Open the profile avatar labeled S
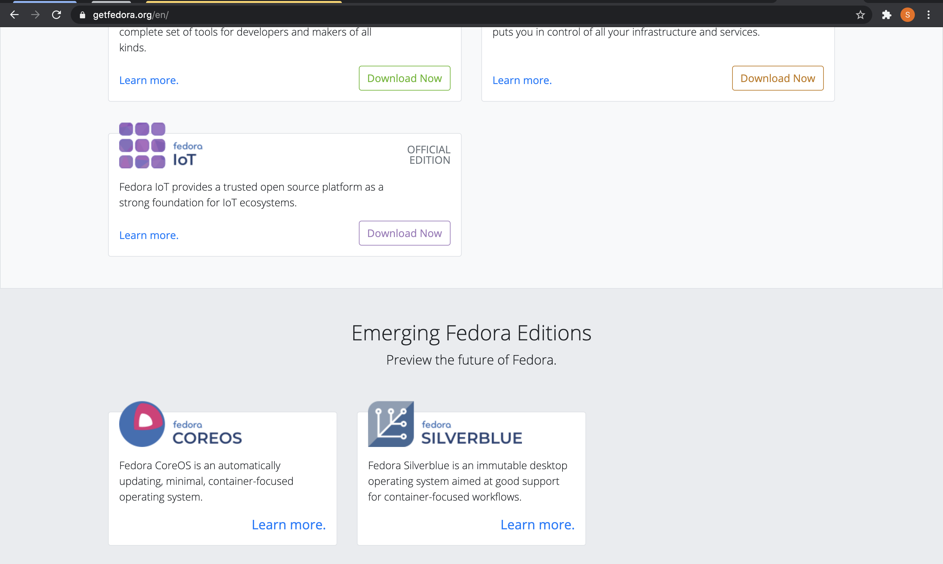The width and height of the screenshot is (943, 564). point(908,15)
